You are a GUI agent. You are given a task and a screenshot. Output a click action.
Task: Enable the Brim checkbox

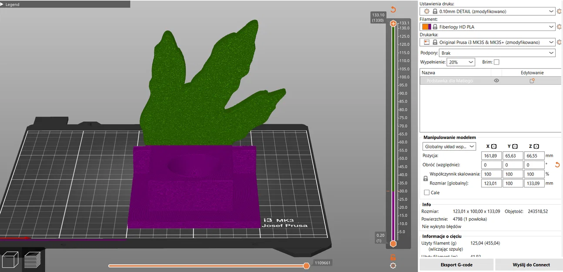[496, 62]
